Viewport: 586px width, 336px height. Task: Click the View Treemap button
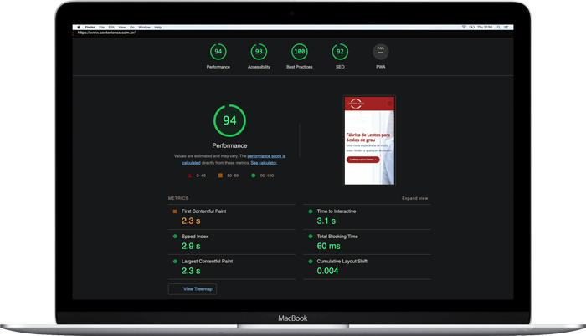click(x=193, y=289)
